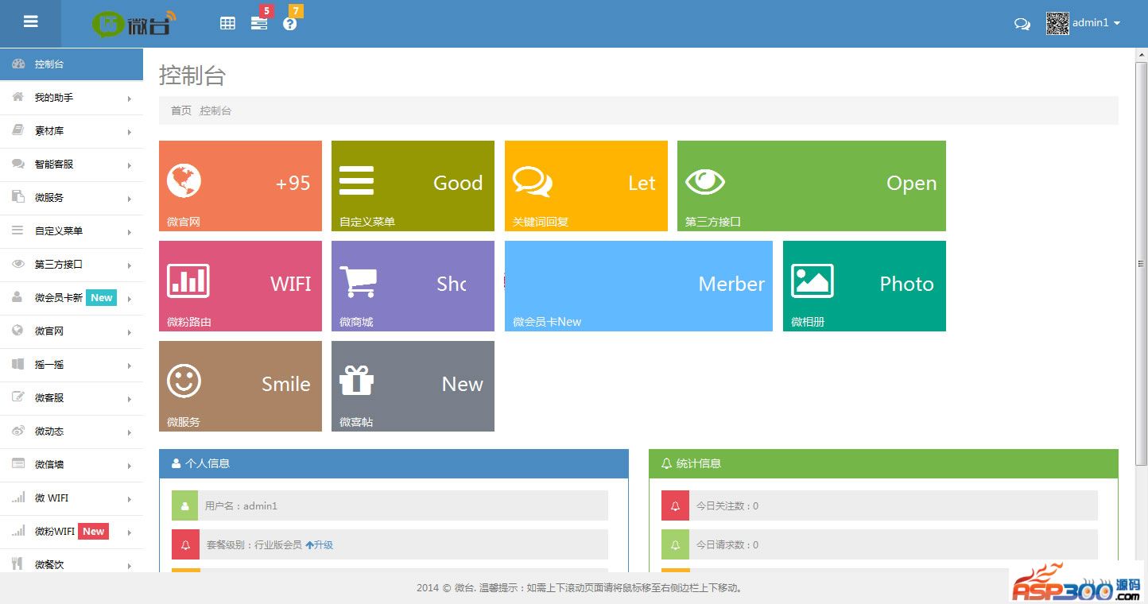1148x604 pixels.
Task: Click the 升级 upgrade link
Action: (320, 545)
